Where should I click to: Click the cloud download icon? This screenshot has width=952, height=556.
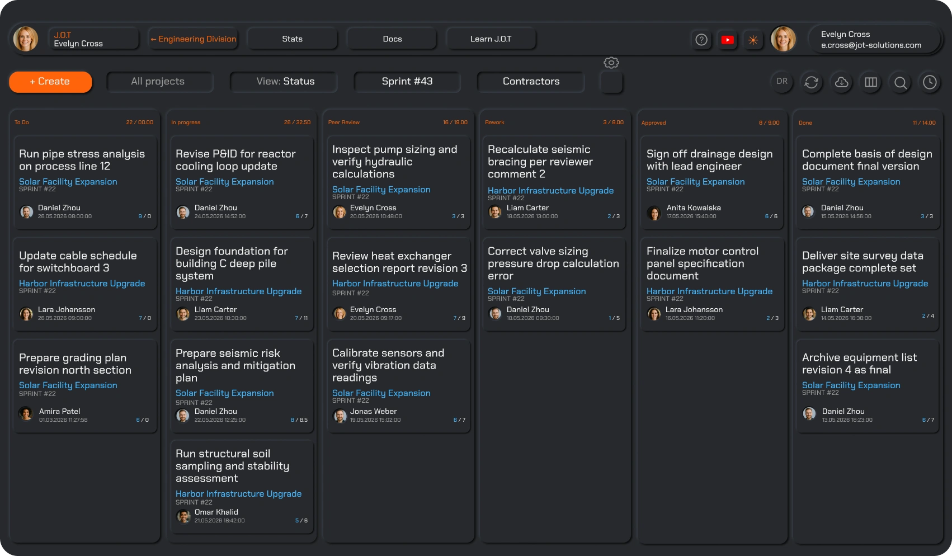pyautogui.click(x=841, y=82)
